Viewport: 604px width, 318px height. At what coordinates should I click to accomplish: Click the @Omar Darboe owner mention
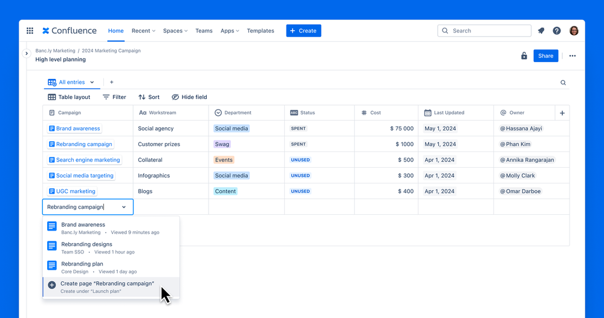(521, 191)
